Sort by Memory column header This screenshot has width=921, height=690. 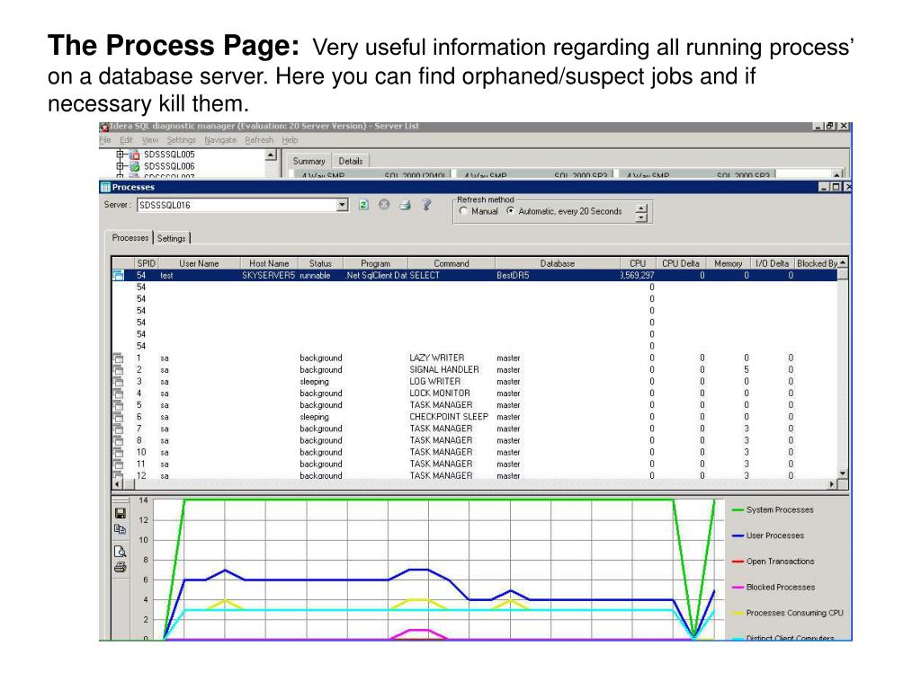click(x=729, y=263)
